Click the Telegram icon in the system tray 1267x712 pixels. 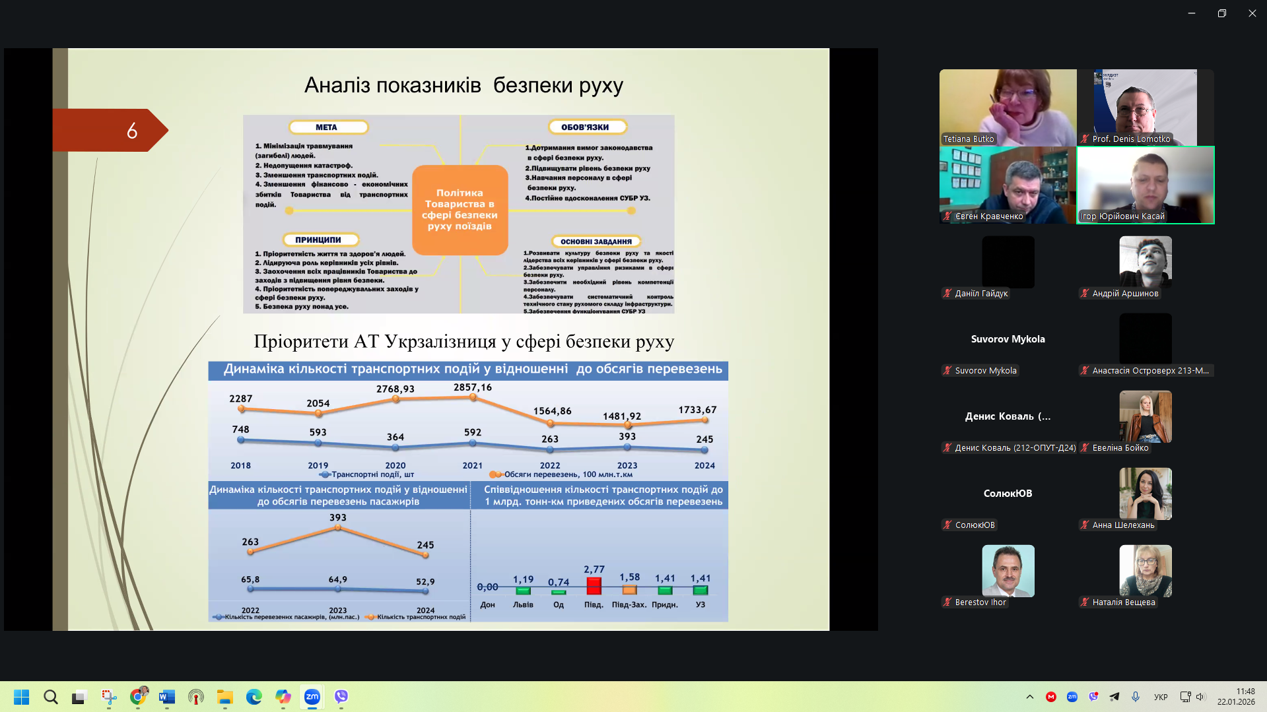(x=1114, y=697)
